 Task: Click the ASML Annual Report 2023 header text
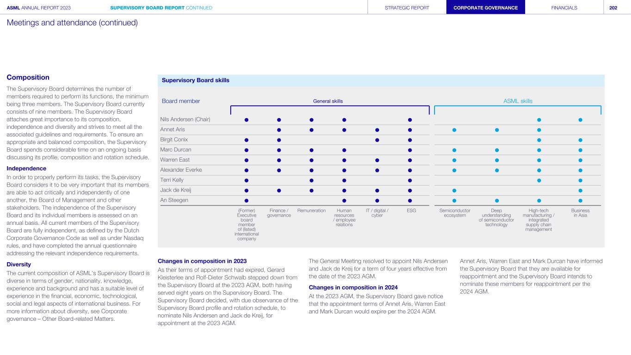click(39, 8)
